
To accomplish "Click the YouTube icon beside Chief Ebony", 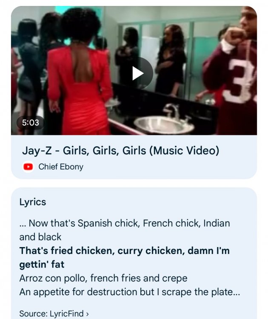I will [28, 167].
